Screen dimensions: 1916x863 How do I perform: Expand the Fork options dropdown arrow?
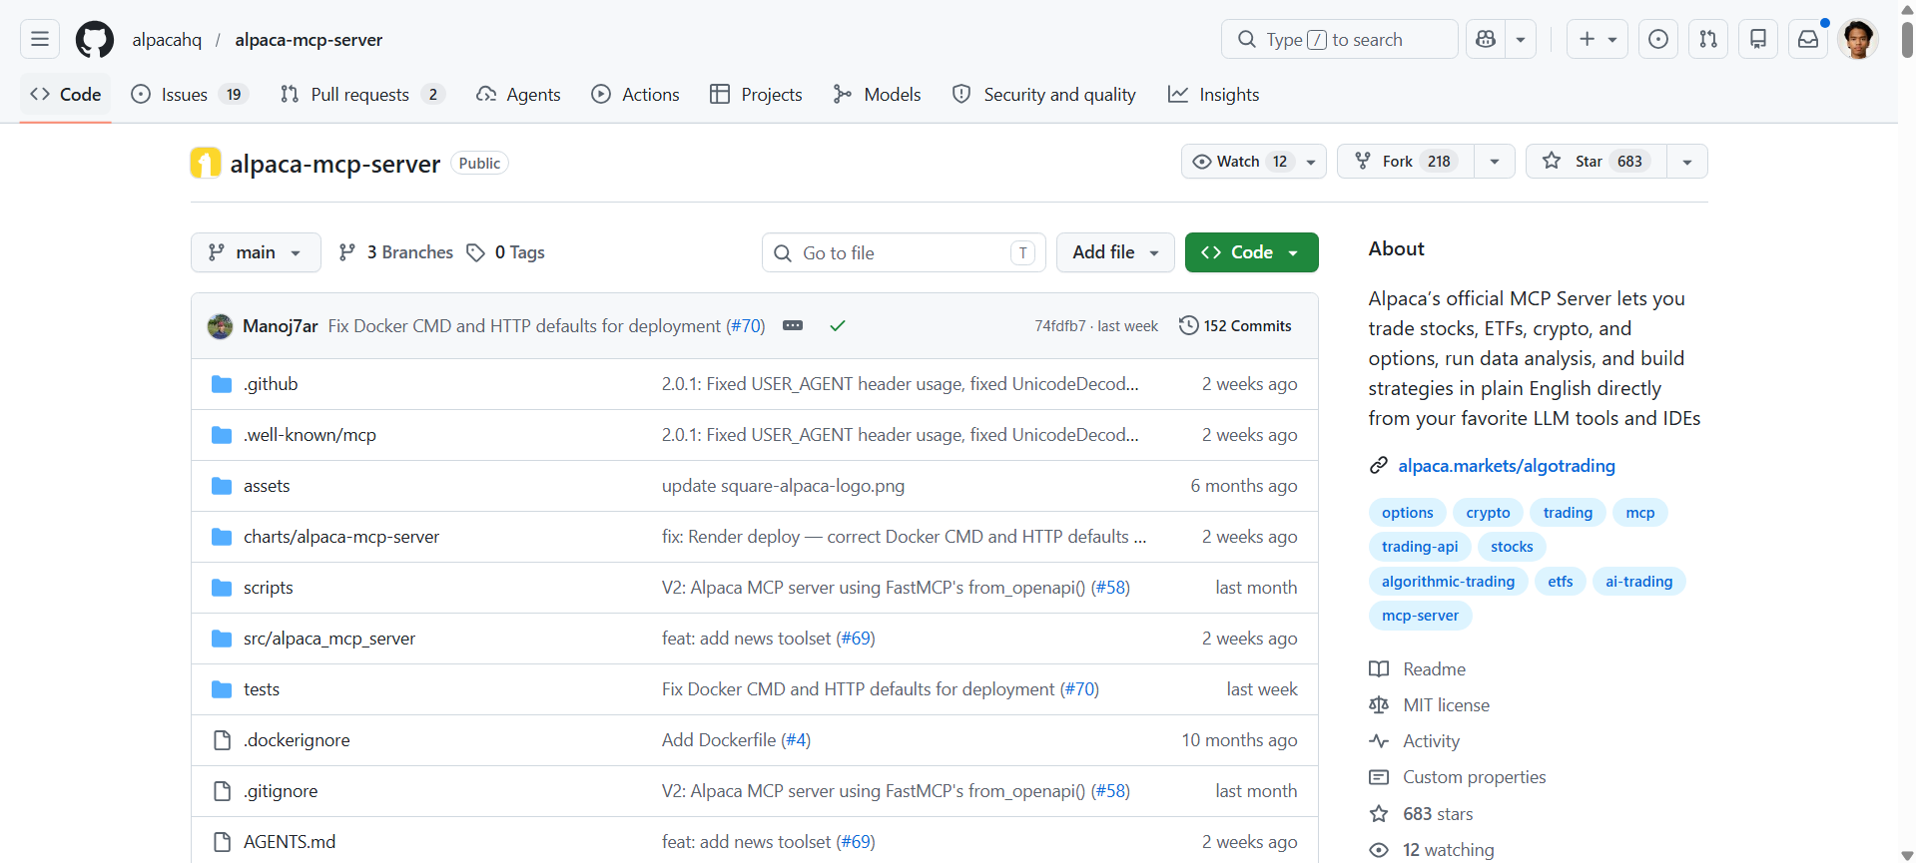pyautogui.click(x=1495, y=162)
